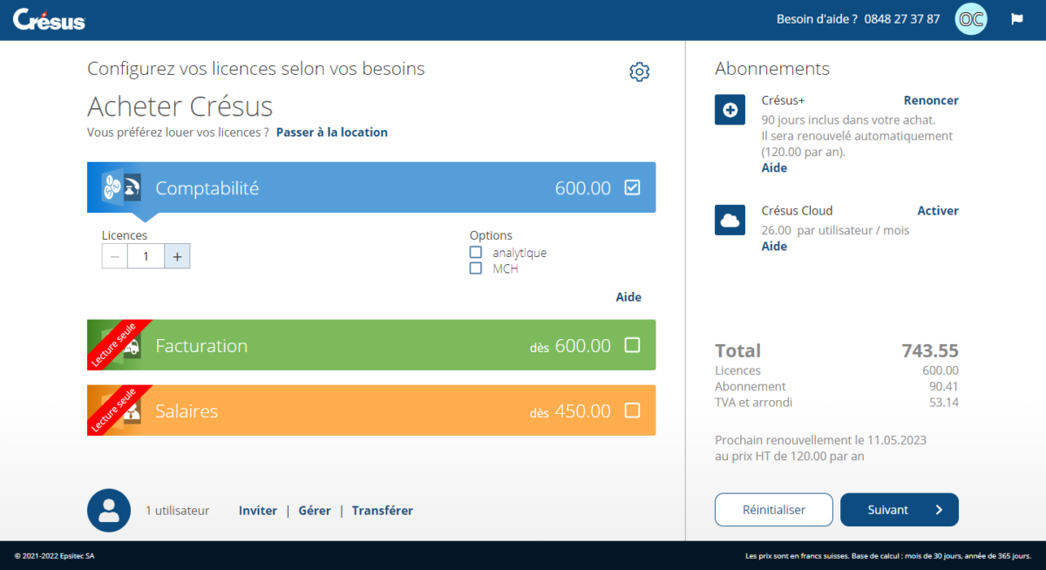
Task: Increase licences with the plus button
Action: (x=177, y=255)
